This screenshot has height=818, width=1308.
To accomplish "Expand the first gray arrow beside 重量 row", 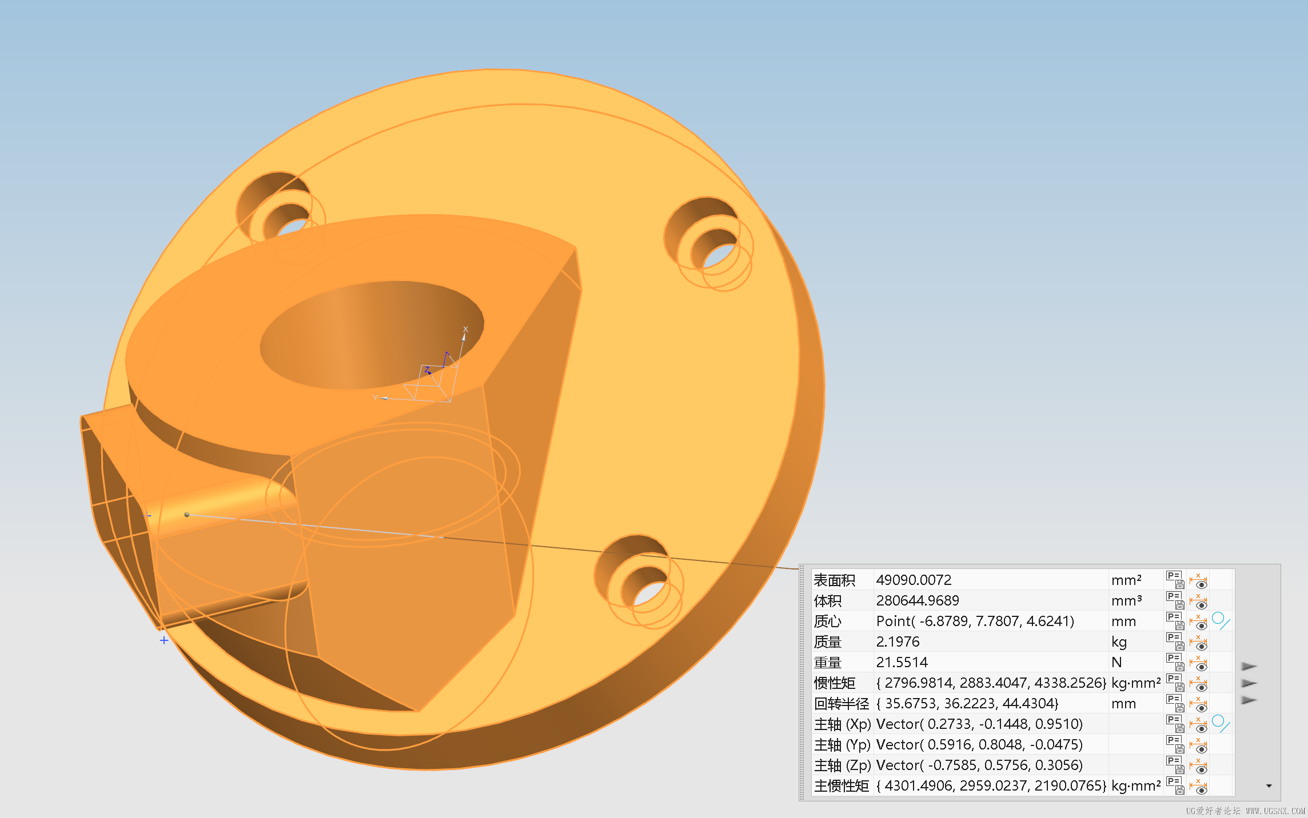I will (x=1249, y=666).
